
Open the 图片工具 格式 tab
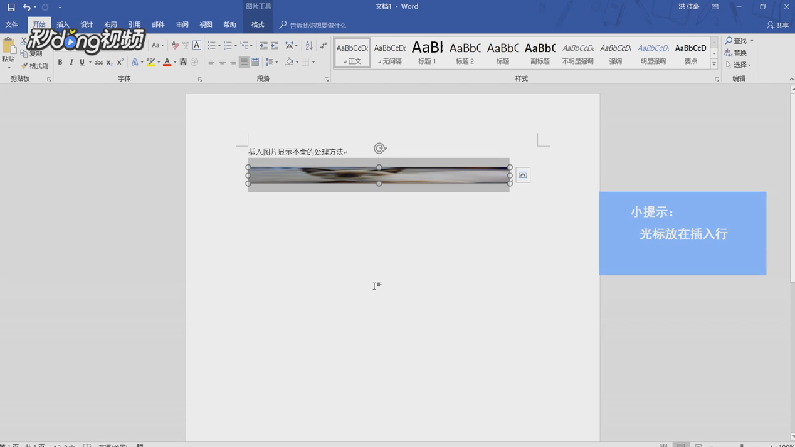257,24
